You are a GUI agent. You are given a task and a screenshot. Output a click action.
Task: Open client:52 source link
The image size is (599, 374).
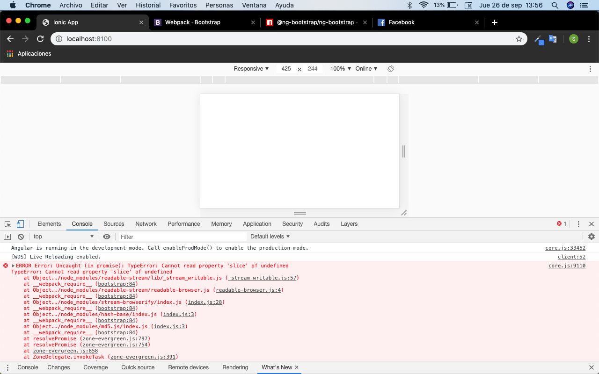pos(571,257)
